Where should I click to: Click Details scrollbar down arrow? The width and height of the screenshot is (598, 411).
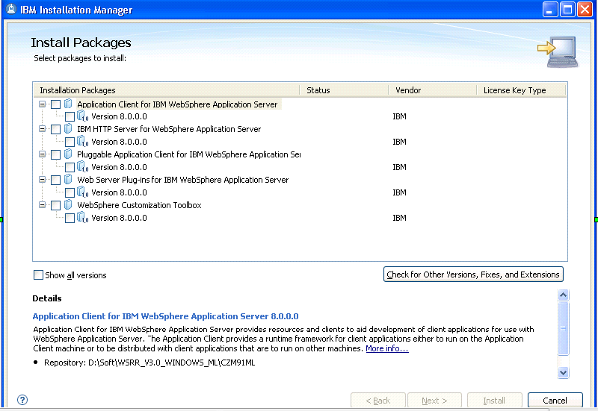[x=564, y=372]
